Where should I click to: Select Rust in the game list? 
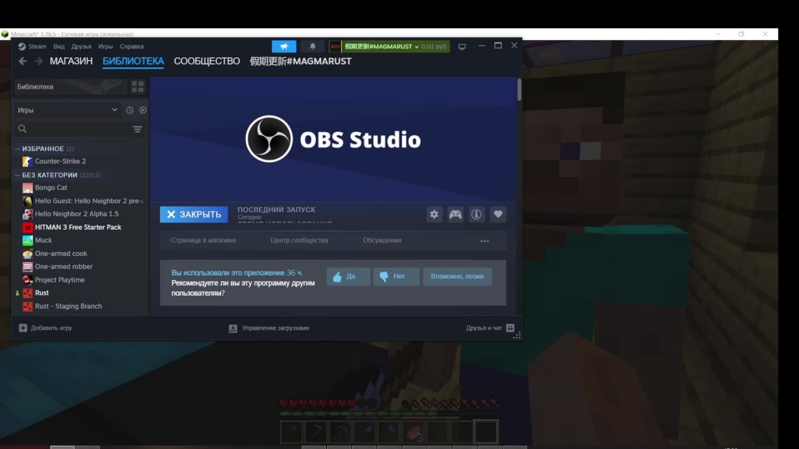42,293
